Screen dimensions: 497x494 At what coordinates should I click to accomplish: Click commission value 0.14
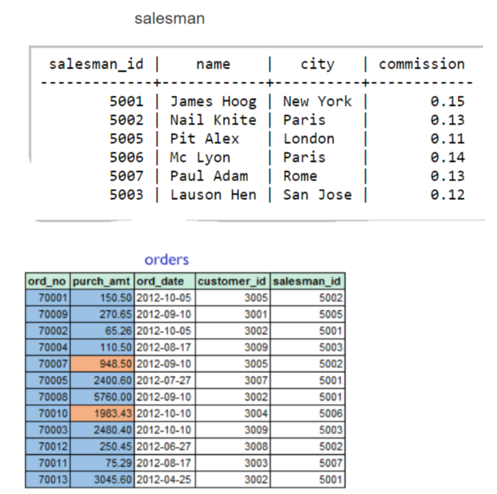click(448, 157)
